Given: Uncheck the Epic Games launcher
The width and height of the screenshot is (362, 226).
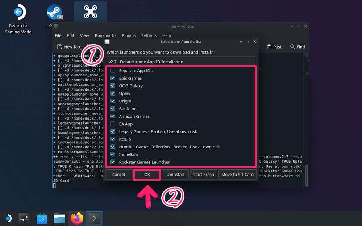Looking at the screenshot, I should [113, 78].
